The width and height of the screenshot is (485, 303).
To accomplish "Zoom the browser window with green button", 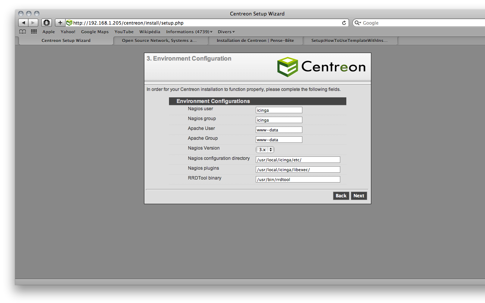I will (37, 14).
